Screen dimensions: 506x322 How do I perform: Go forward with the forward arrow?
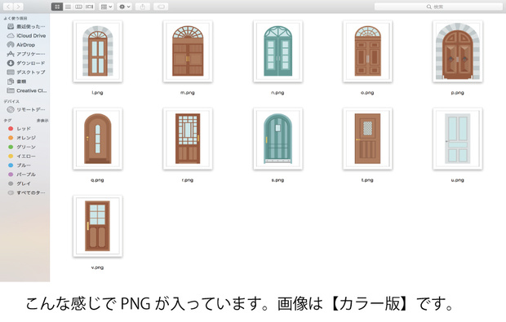[19, 7]
